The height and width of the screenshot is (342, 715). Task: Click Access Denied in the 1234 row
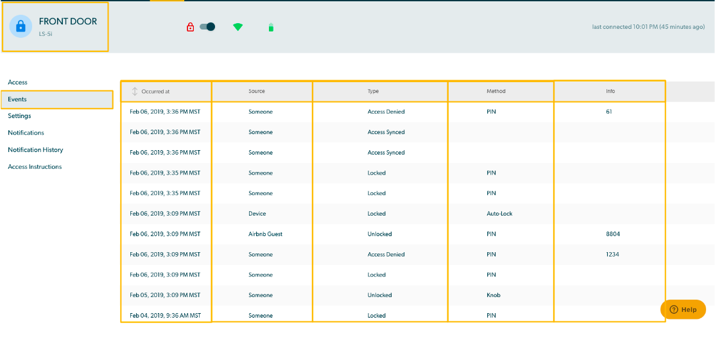(x=386, y=255)
